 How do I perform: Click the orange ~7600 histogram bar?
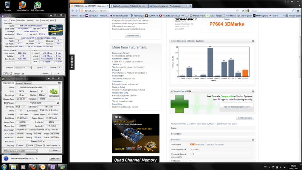[x=245, y=73]
